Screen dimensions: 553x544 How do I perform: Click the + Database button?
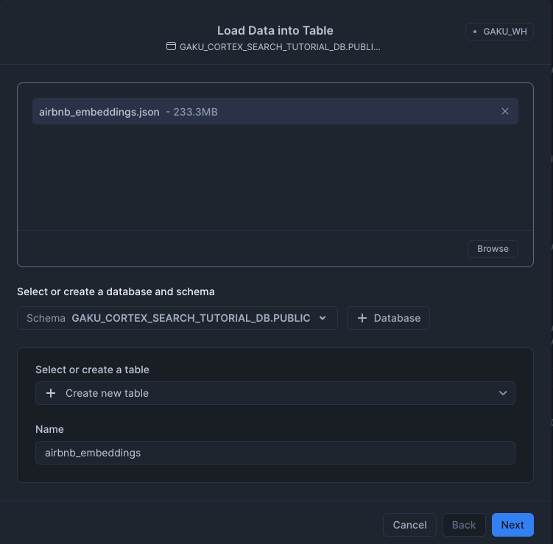click(x=388, y=318)
